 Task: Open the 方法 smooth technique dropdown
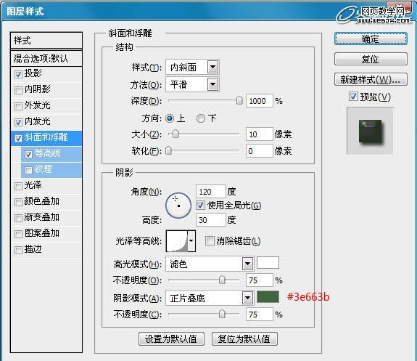pos(192,85)
